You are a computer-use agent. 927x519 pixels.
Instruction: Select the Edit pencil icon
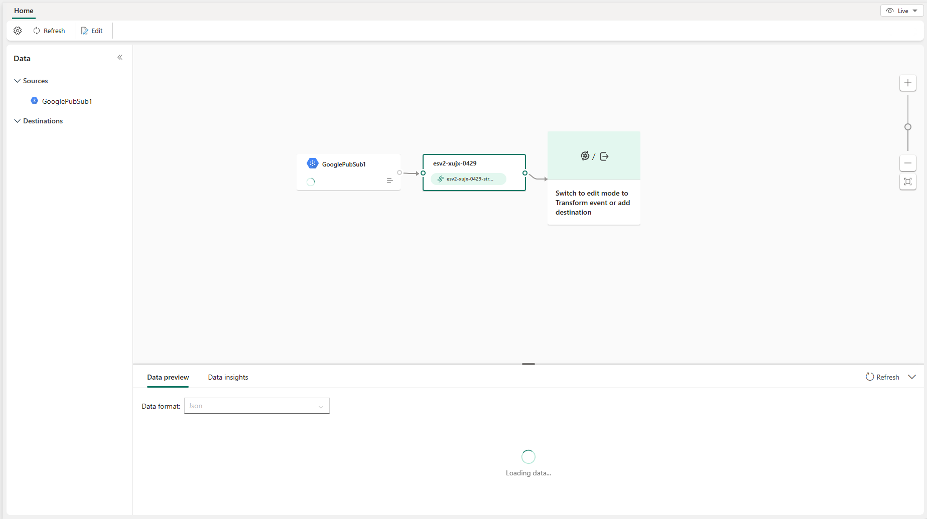pyautogui.click(x=85, y=31)
